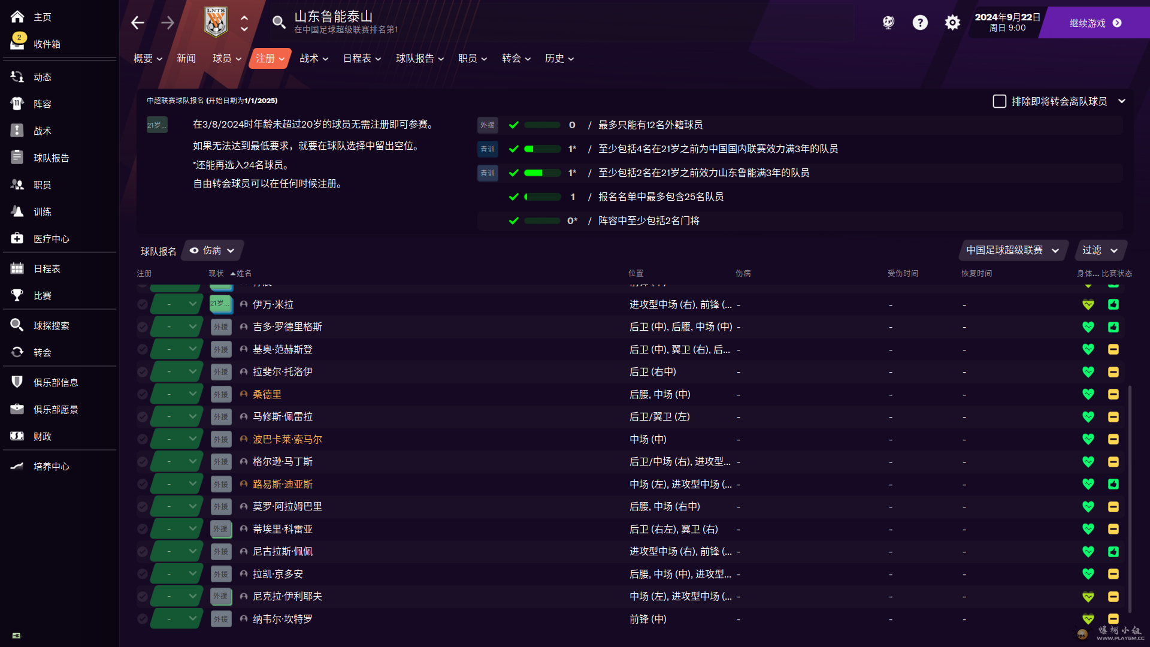Click the back navigation arrow
The width and height of the screenshot is (1150, 647).
(138, 23)
